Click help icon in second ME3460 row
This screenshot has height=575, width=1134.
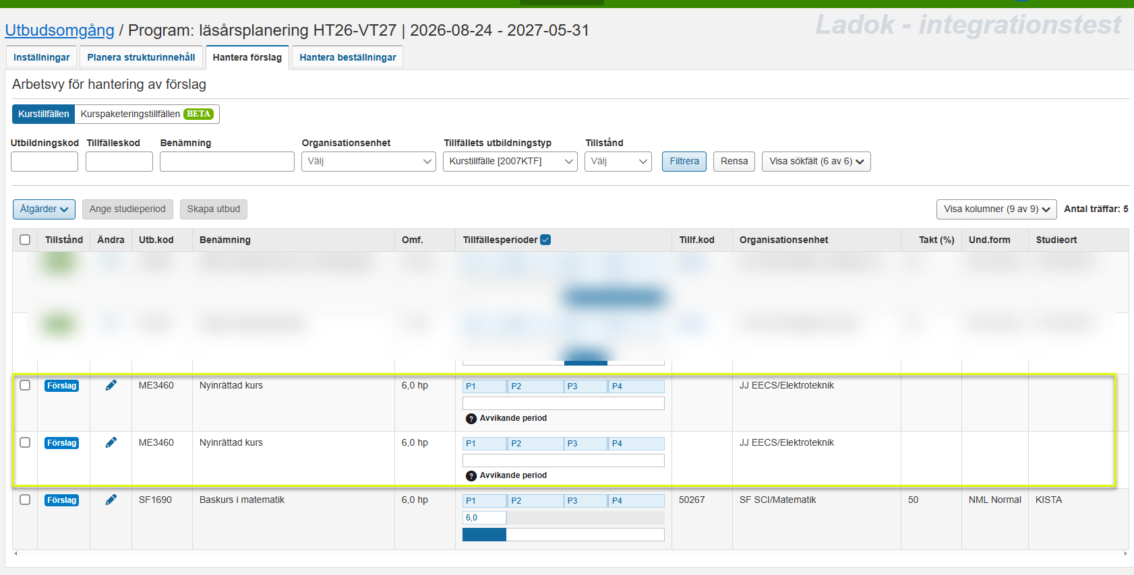[471, 476]
